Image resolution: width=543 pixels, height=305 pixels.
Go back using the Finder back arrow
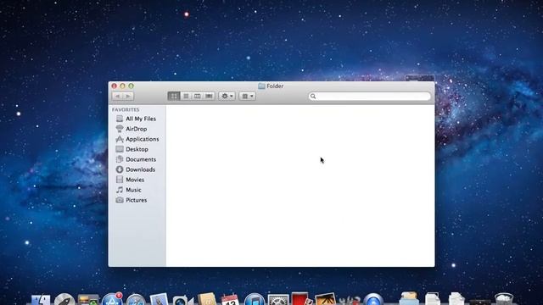[x=117, y=96]
